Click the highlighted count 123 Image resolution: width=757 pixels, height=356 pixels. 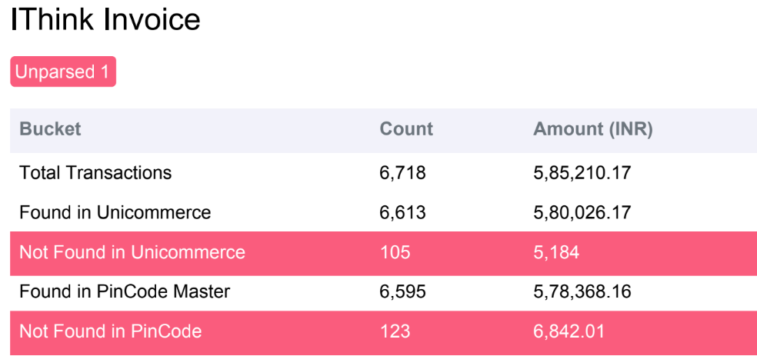[395, 331]
